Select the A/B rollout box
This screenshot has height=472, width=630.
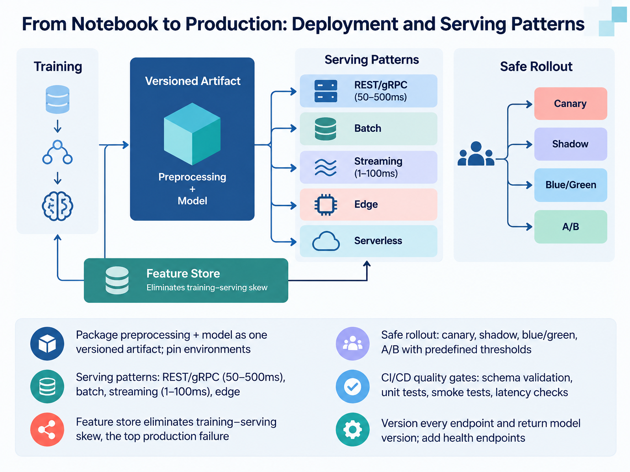click(571, 227)
